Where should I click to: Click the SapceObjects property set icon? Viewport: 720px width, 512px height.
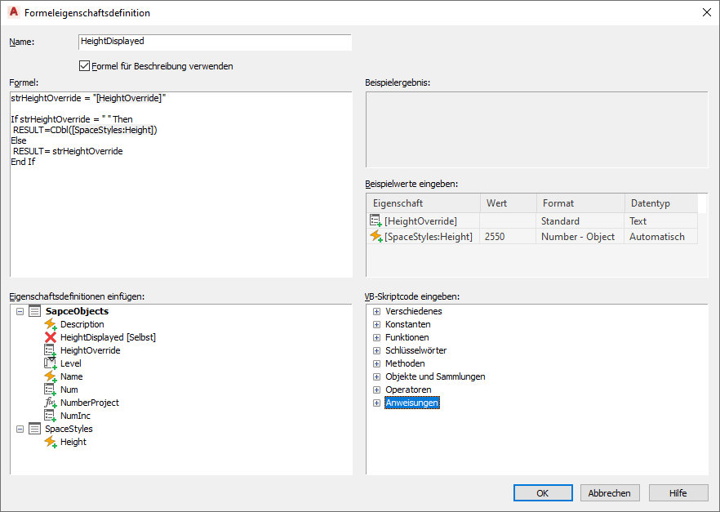[x=34, y=311]
